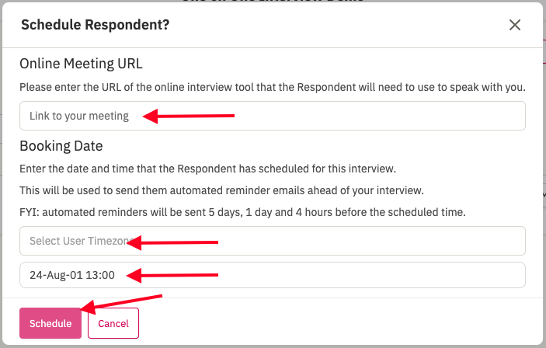Open the date picker showing 24-Aug-01 13:00

[273, 275]
